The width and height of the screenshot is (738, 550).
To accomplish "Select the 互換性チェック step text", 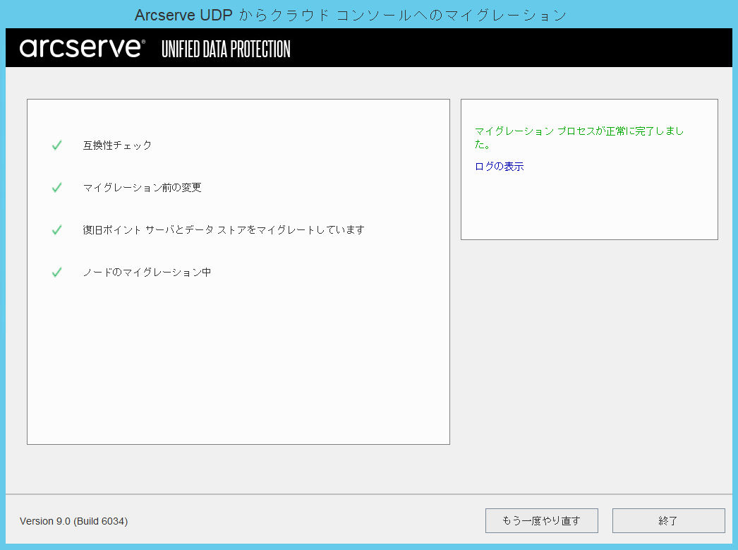I will pyautogui.click(x=117, y=145).
